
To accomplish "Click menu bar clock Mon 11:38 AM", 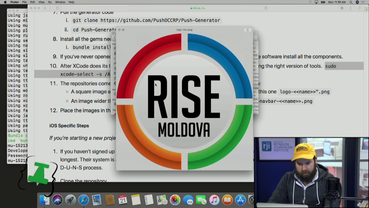I will point(337,2).
